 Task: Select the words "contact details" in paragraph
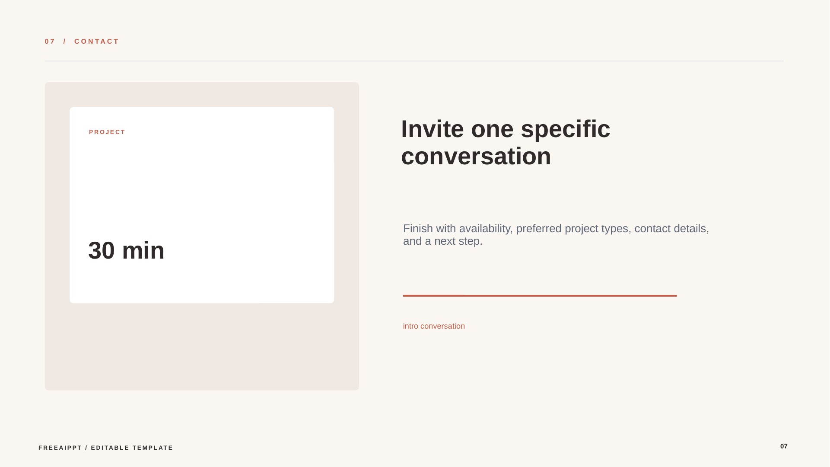[x=670, y=229]
